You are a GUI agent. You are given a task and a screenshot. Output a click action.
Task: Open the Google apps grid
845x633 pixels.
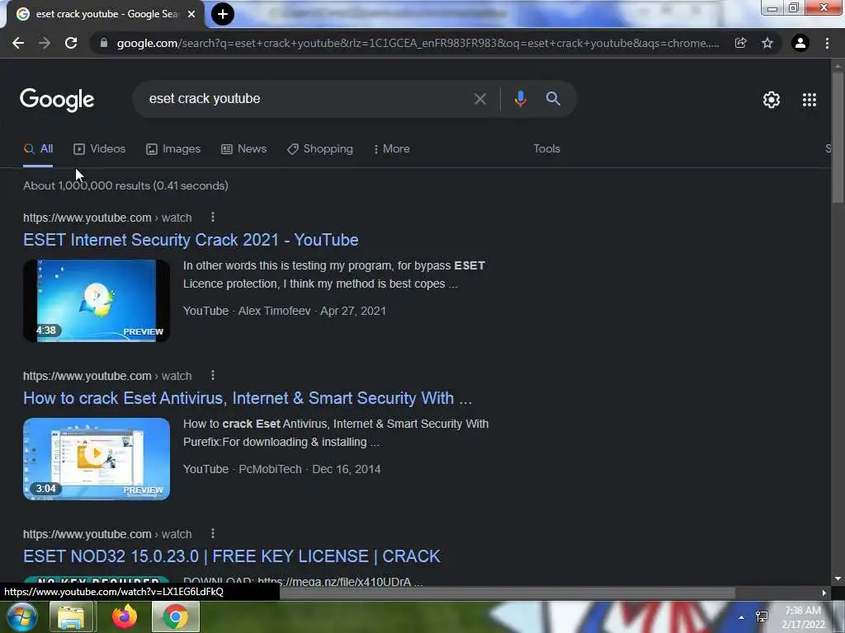point(809,100)
